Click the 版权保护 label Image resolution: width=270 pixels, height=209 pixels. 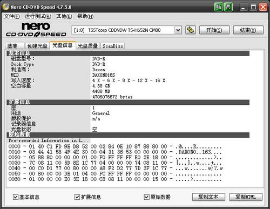tap(21, 118)
